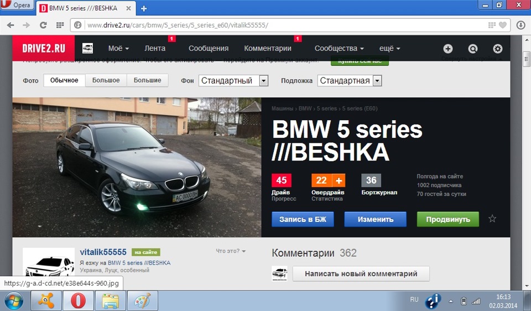This screenshot has height=311, width=531.
Task: Click the battery power tray icon
Action: coord(464,301)
